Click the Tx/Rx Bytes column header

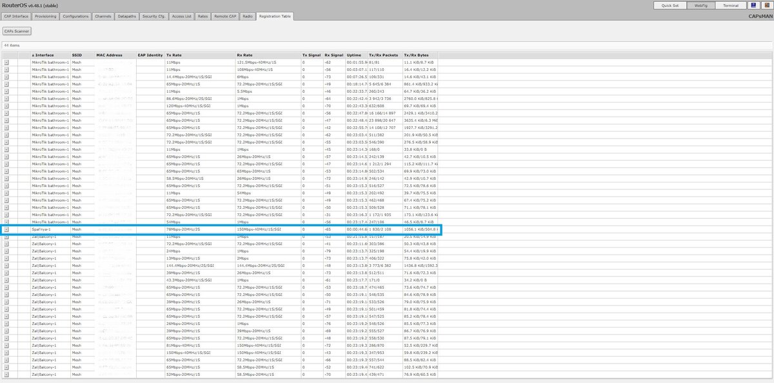click(421, 55)
